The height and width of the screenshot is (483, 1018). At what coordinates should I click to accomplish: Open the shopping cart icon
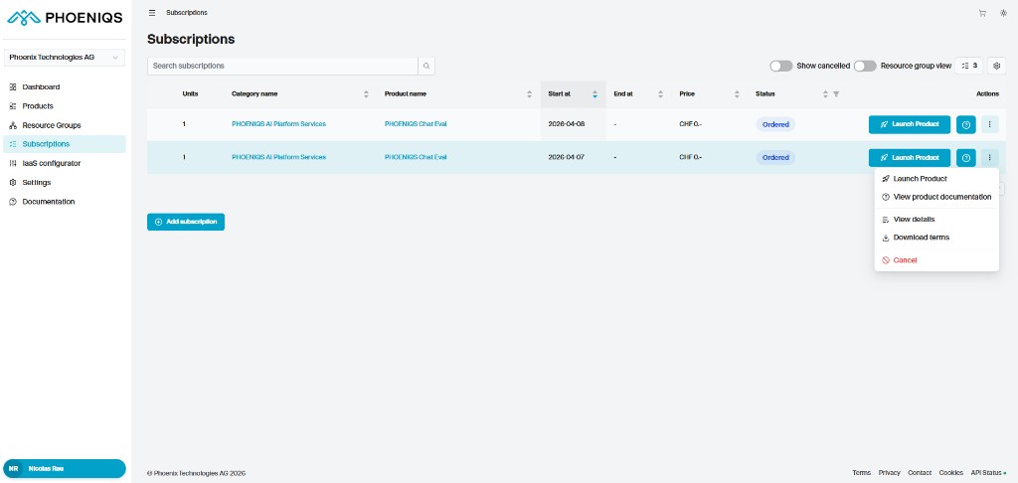tap(982, 13)
